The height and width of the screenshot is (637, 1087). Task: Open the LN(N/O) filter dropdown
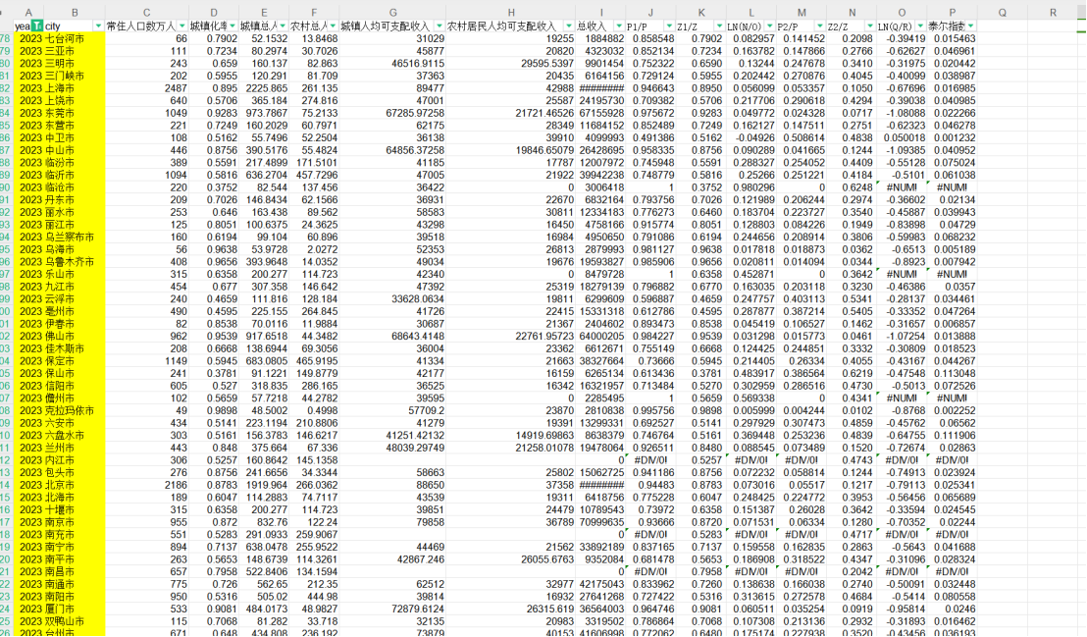click(770, 27)
